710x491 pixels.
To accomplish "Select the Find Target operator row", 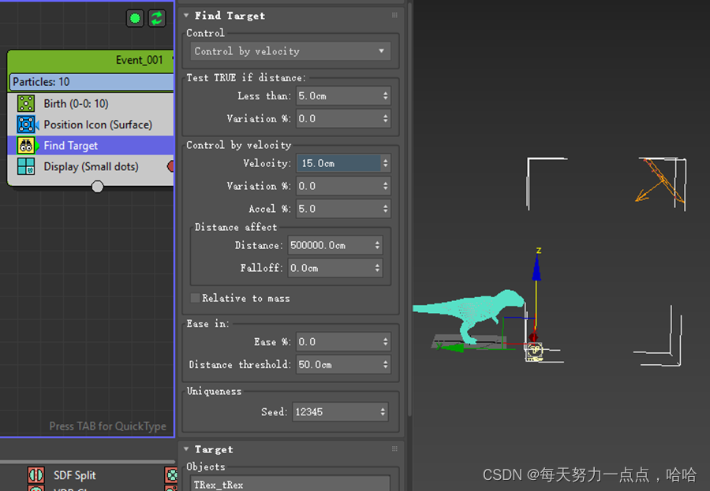I will coord(91,146).
